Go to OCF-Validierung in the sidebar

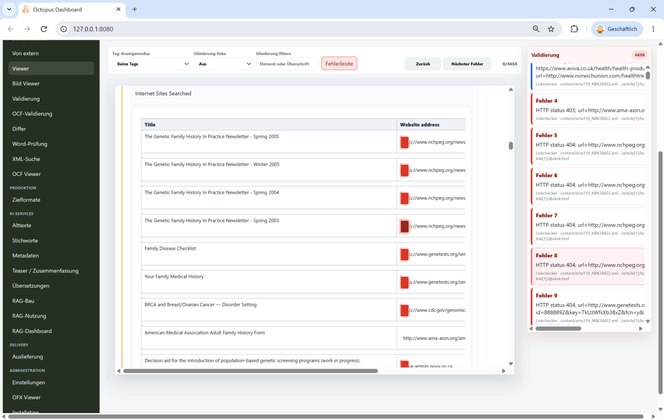coord(51,114)
